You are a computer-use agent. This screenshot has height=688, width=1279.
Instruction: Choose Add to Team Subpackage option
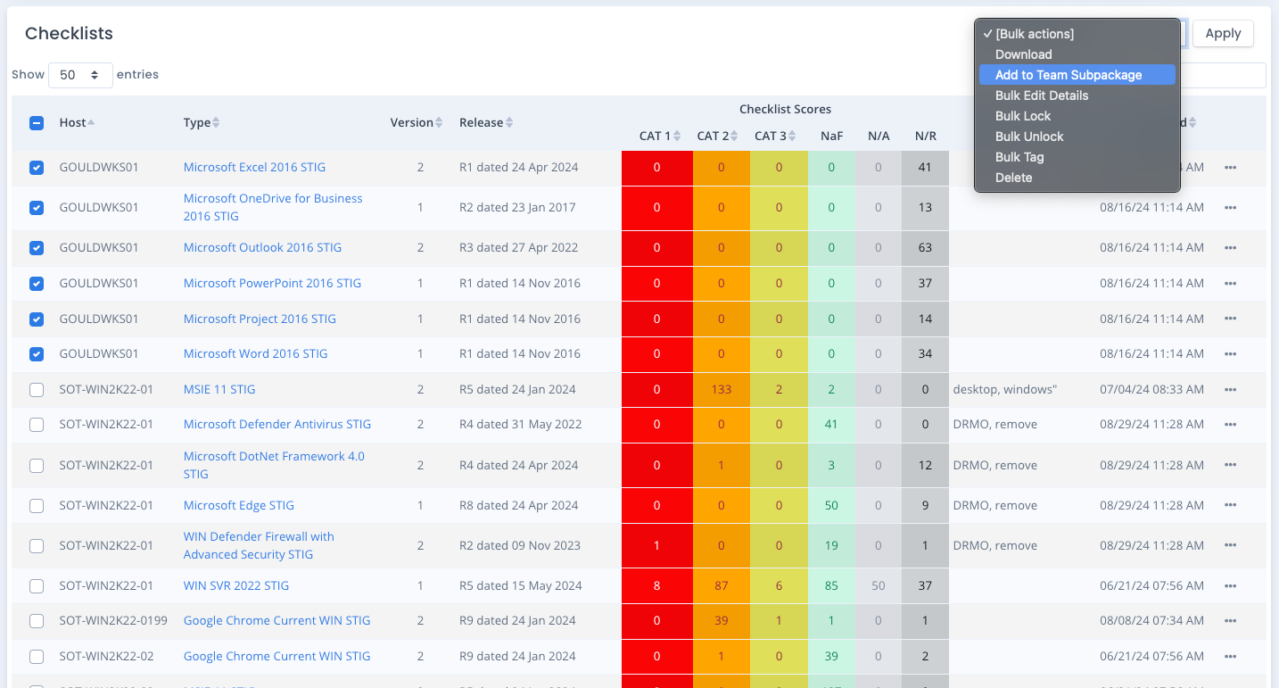(x=1077, y=75)
